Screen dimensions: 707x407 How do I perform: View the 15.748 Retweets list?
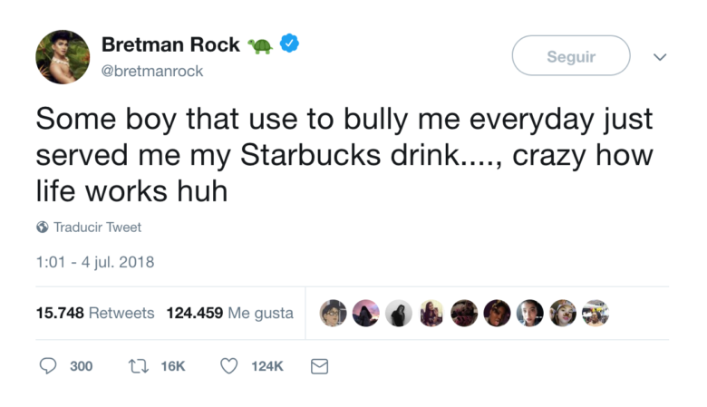95,313
